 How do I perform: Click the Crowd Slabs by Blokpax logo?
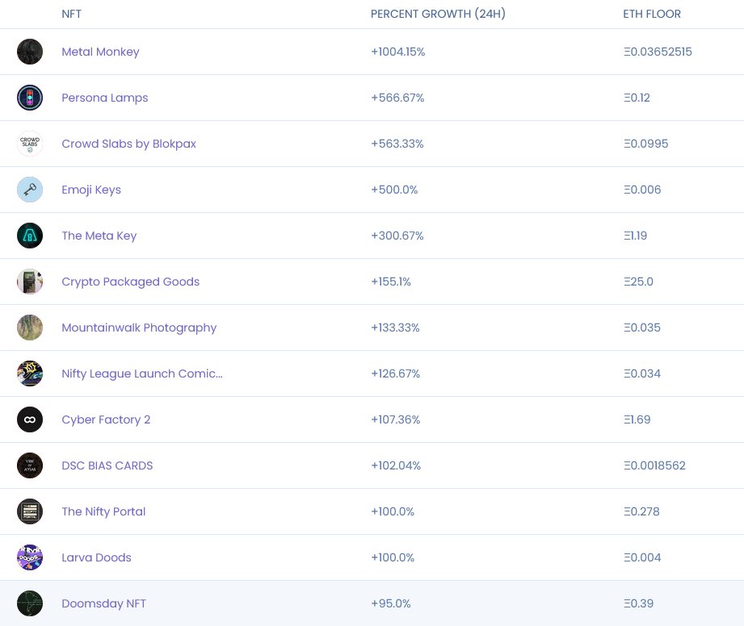pyautogui.click(x=30, y=143)
